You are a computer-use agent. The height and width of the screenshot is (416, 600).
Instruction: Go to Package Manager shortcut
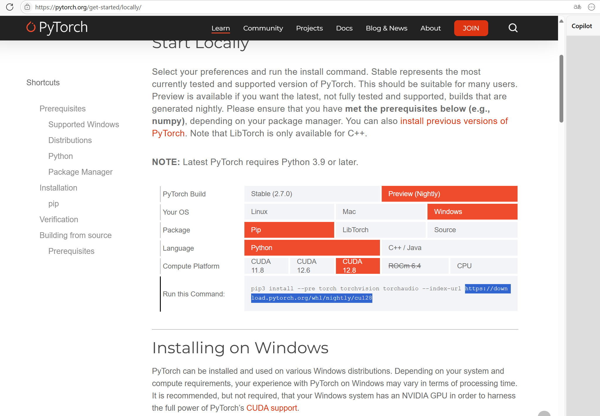(x=80, y=172)
